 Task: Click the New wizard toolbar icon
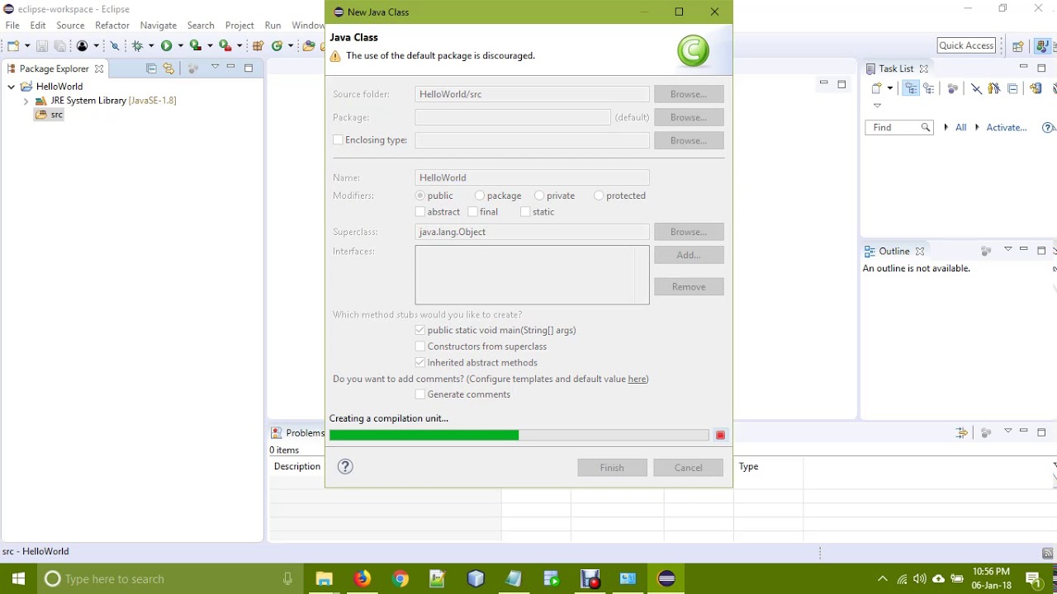coord(13,45)
